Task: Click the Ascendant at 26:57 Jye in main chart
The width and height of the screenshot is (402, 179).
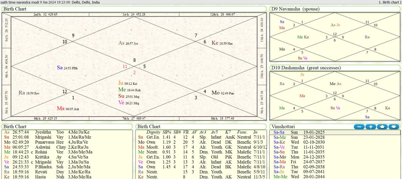Action: [131, 43]
